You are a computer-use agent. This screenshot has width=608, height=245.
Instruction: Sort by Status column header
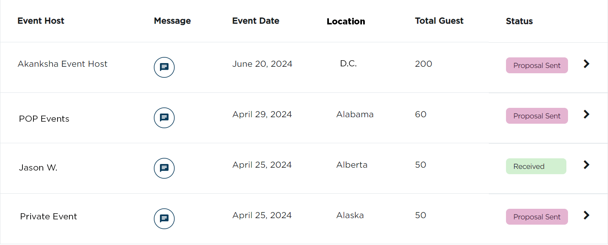(x=519, y=21)
